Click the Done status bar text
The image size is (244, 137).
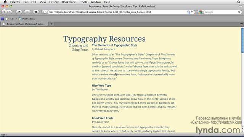pos(4,135)
